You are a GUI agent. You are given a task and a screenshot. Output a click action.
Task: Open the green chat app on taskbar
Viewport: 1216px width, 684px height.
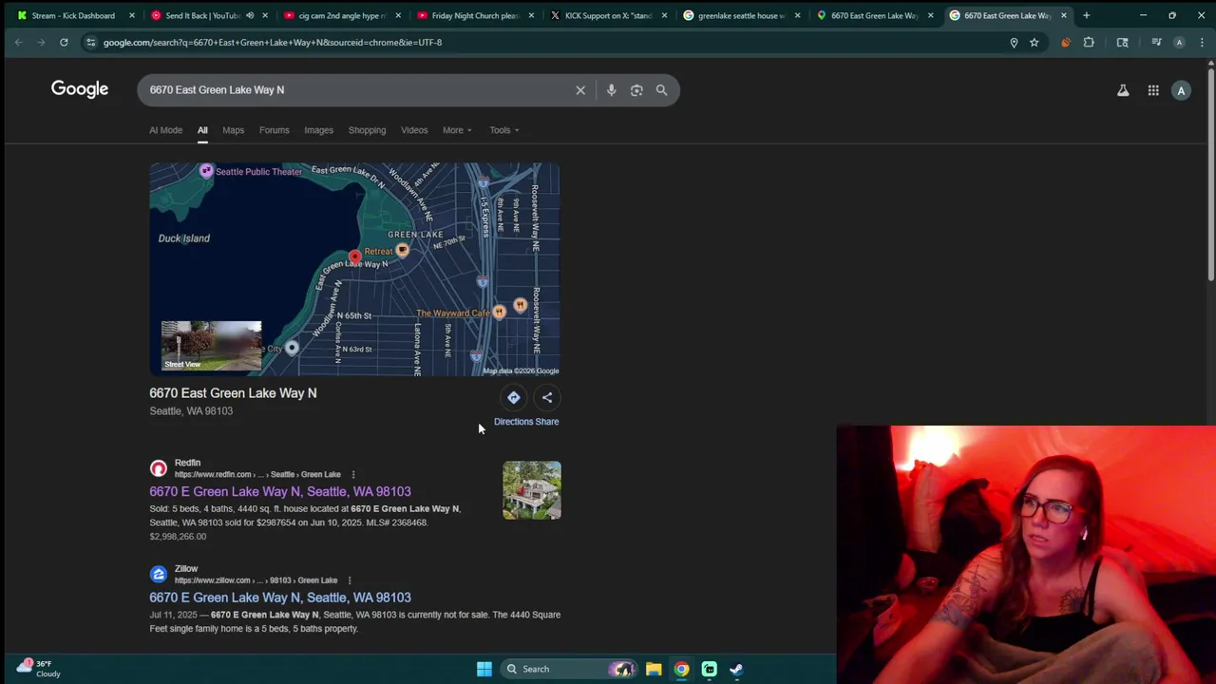[x=709, y=669]
